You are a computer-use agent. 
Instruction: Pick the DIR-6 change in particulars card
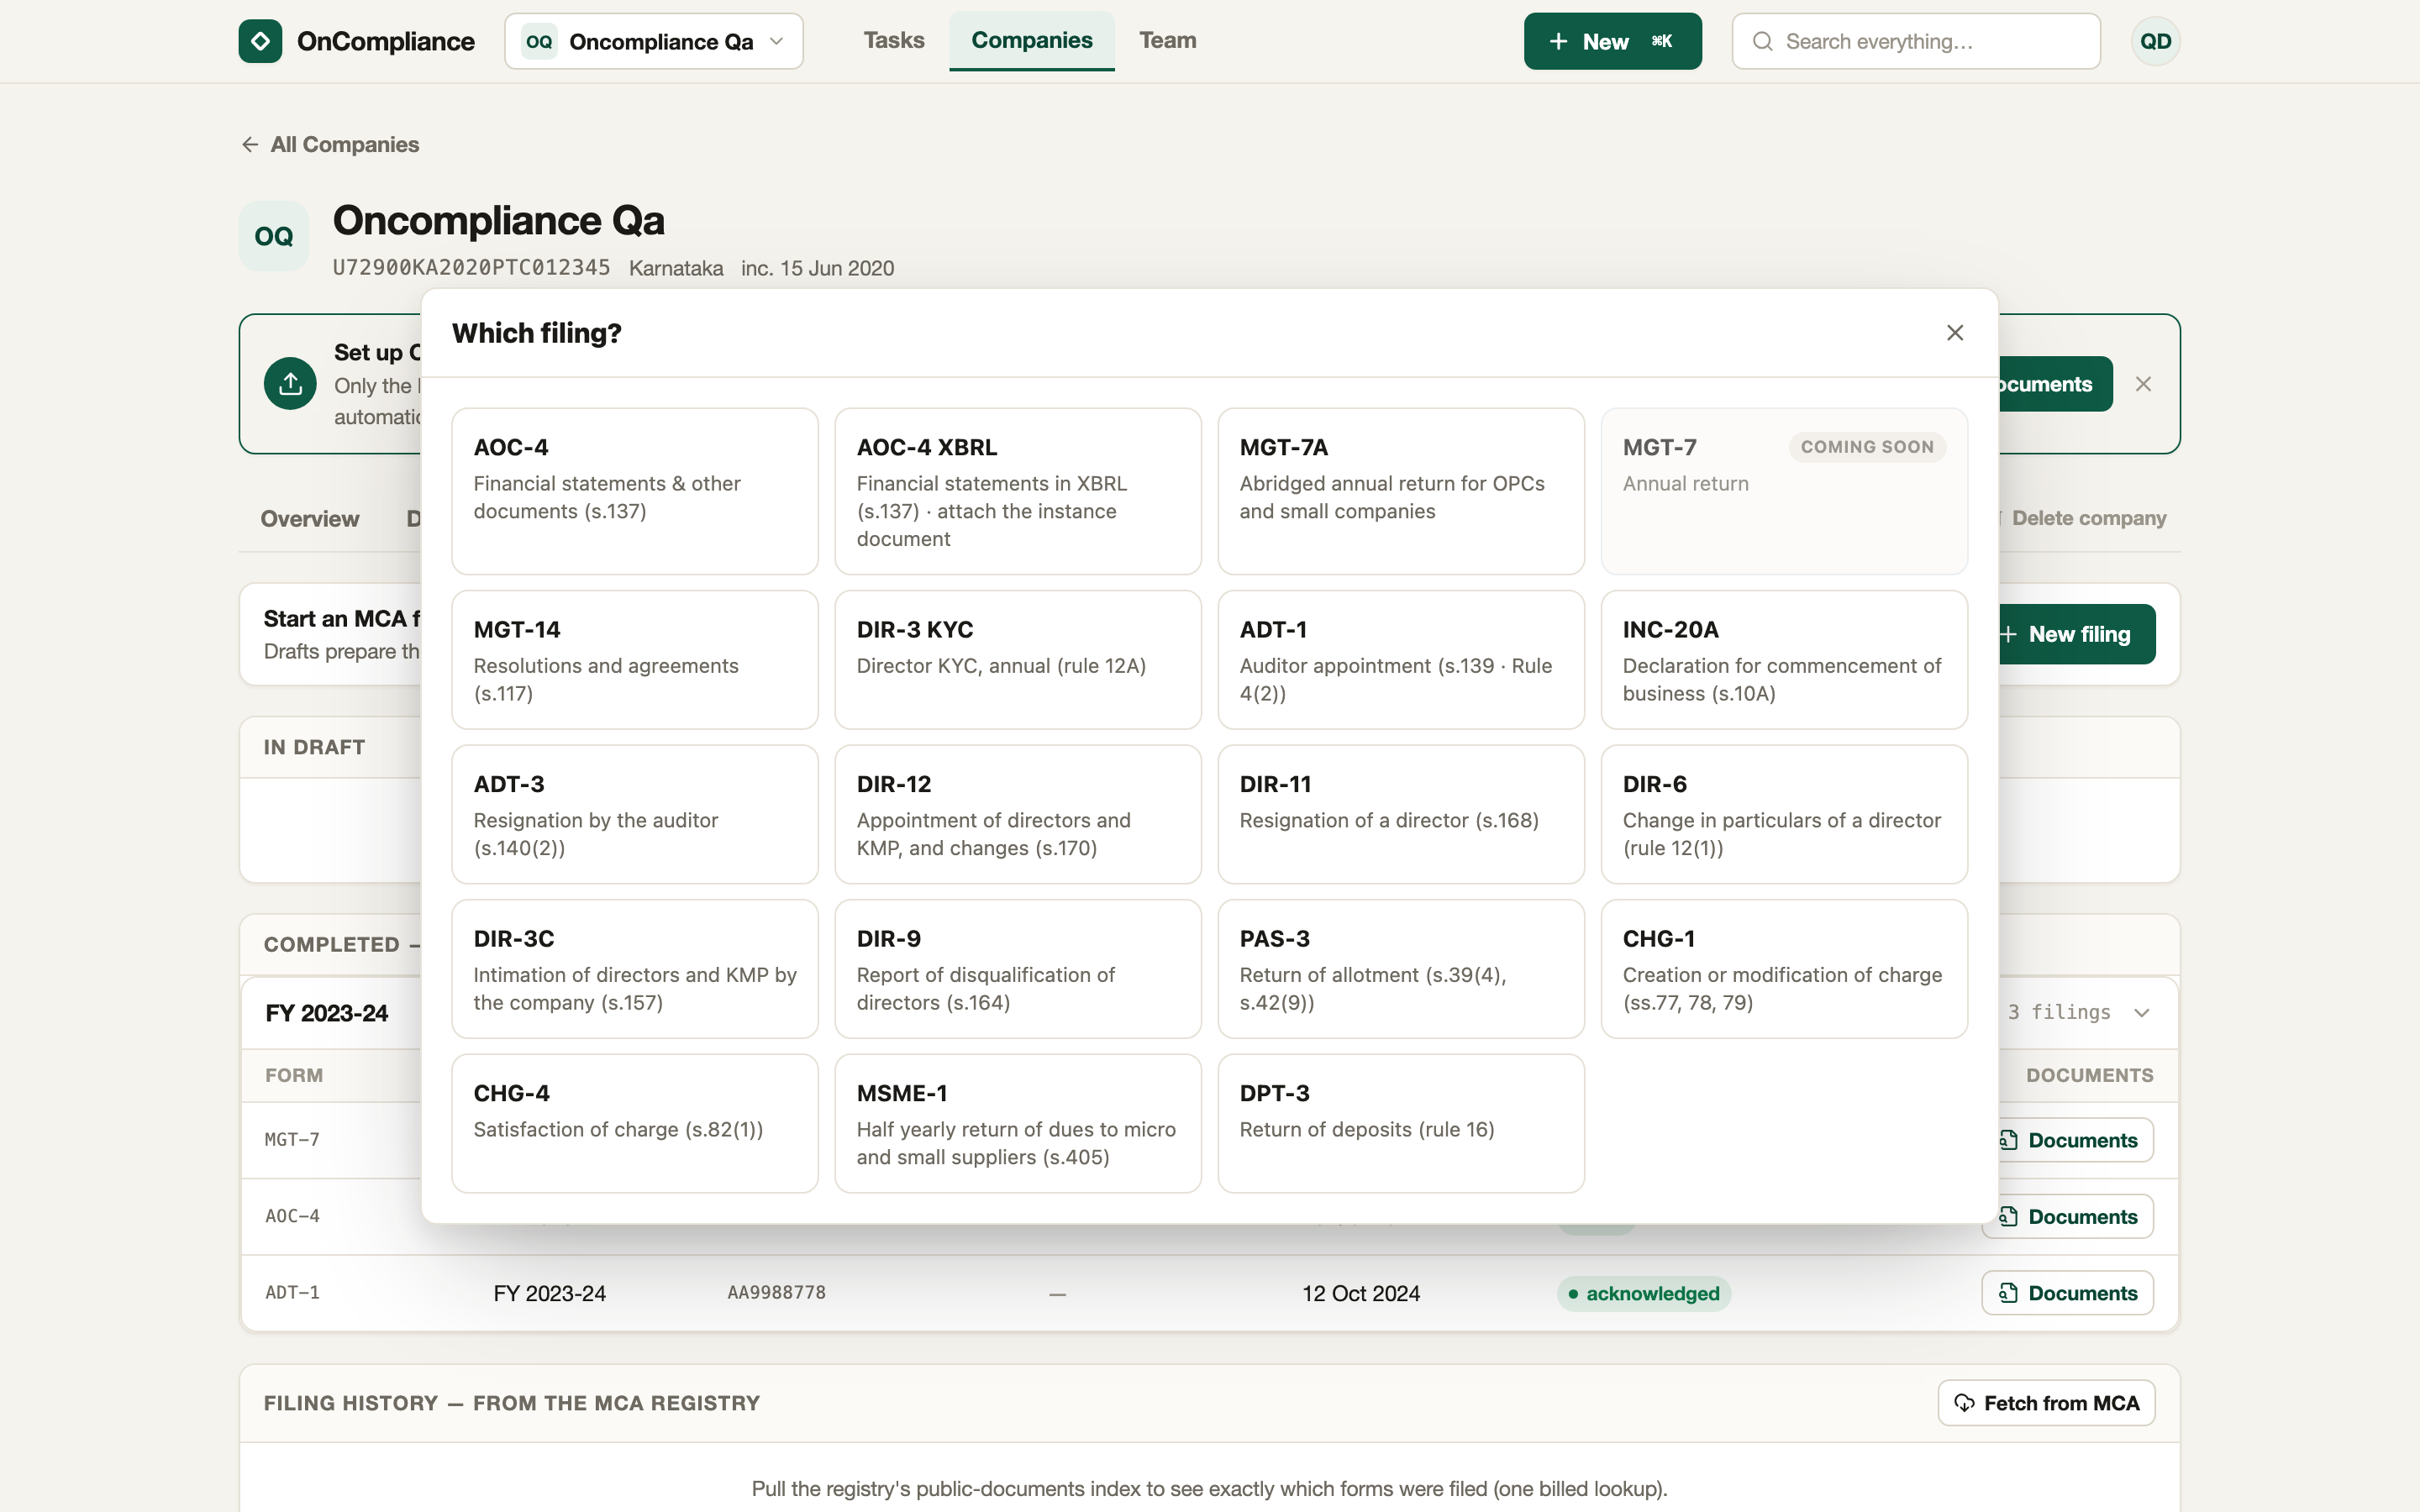point(1784,814)
